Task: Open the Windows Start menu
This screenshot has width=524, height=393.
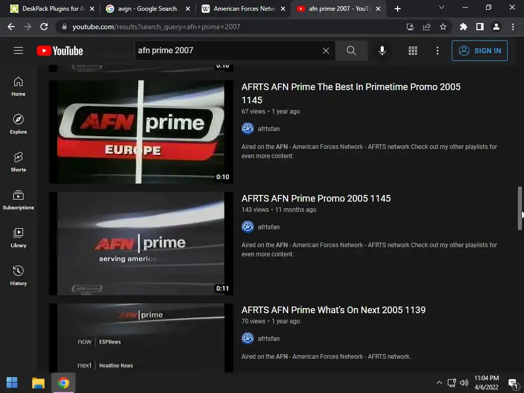Action: [x=12, y=383]
